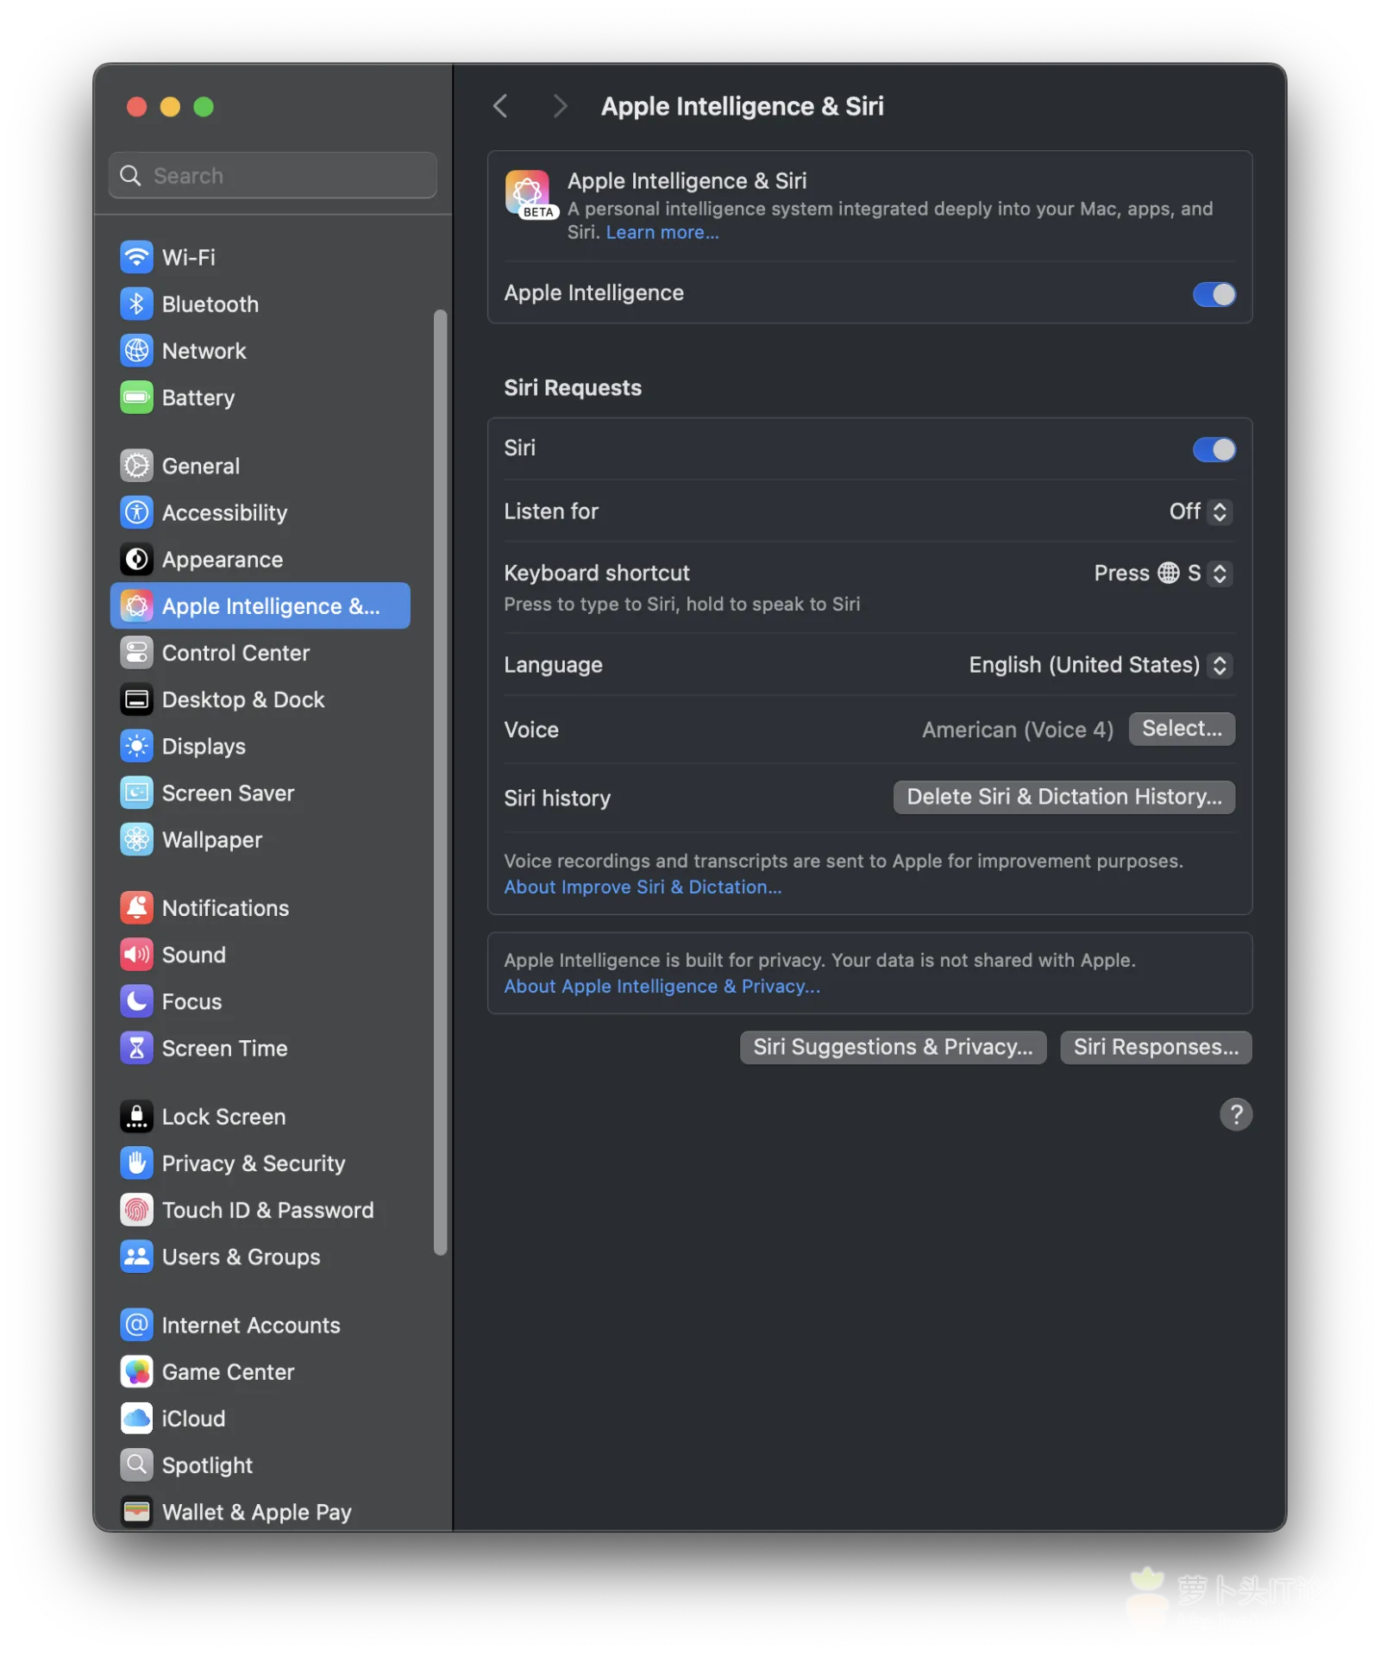This screenshot has width=1380, height=1655.
Task: Open Desktop & Dock icon
Action: tap(136, 699)
